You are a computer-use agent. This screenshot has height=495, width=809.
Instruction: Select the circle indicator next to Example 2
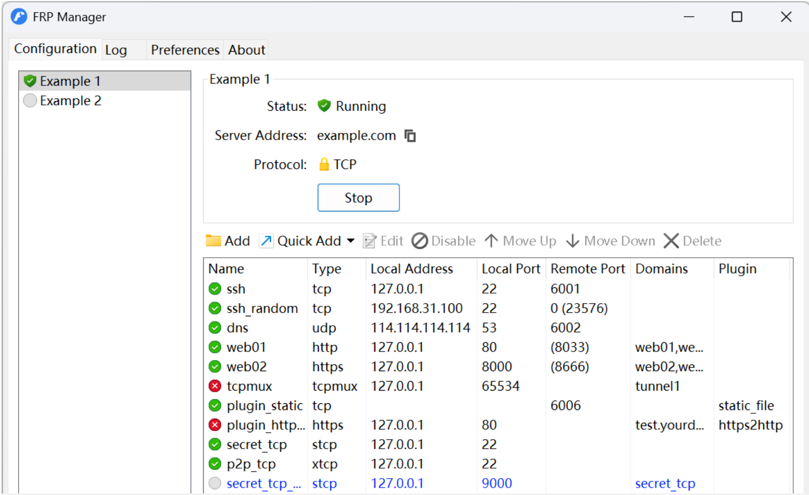(30, 100)
